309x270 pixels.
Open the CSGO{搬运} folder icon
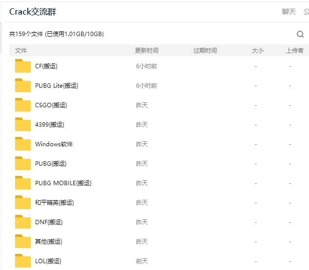[x=23, y=105]
